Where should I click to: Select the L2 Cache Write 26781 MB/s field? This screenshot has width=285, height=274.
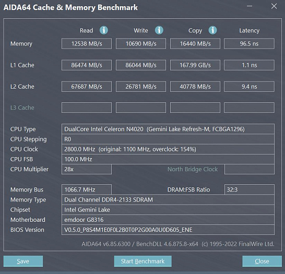pos(141,87)
